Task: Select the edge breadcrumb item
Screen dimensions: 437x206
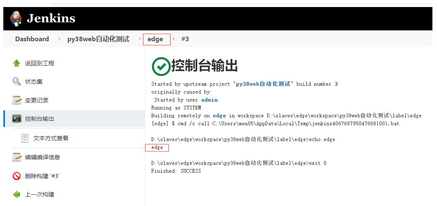Action: click(x=156, y=39)
